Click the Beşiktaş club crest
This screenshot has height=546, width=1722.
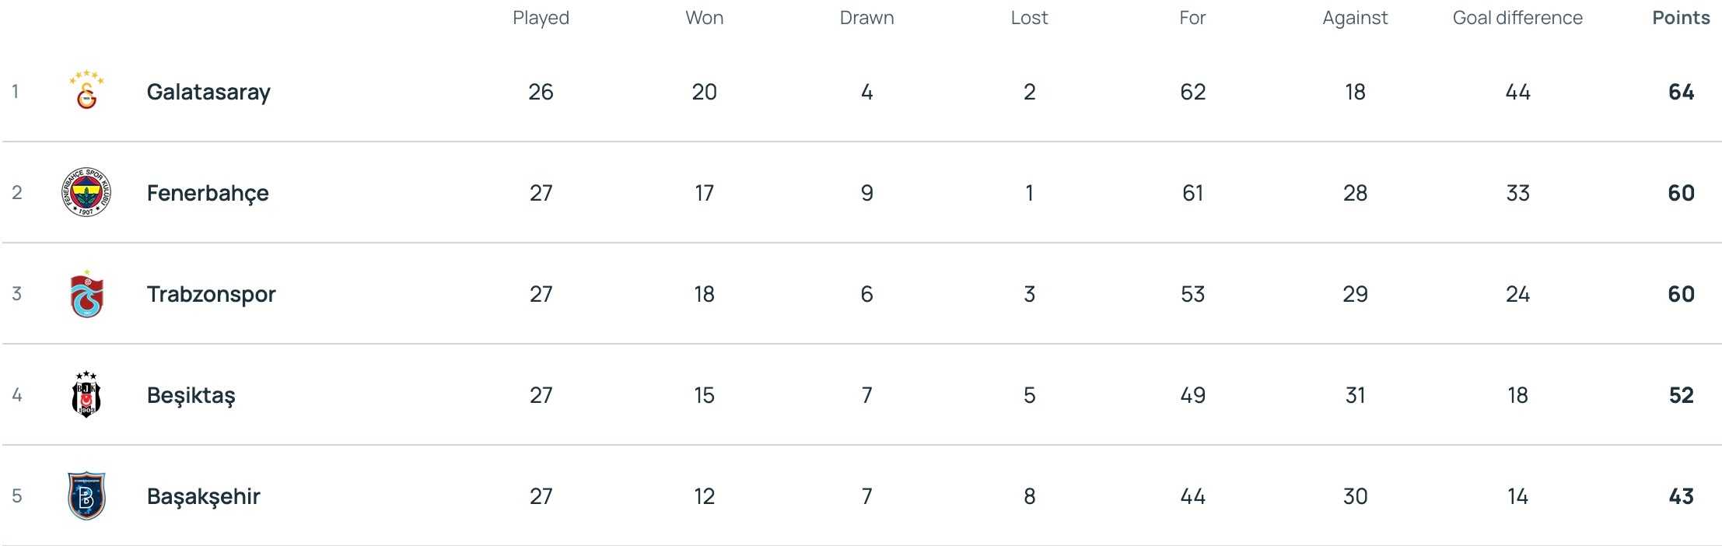pos(86,395)
